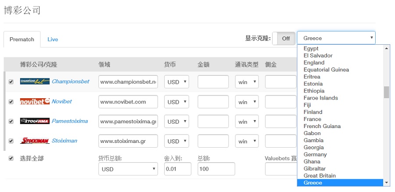
Task: Click Novibet 佣金 commission field
Action: 281,102
